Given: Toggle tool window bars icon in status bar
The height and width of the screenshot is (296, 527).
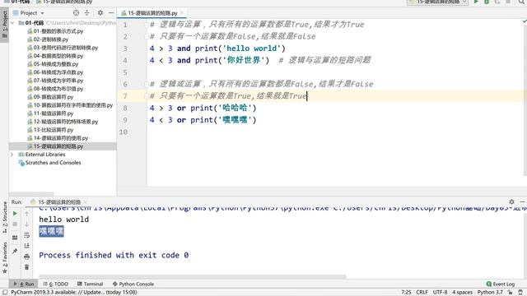Looking at the screenshot, I should tap(5, 293).
